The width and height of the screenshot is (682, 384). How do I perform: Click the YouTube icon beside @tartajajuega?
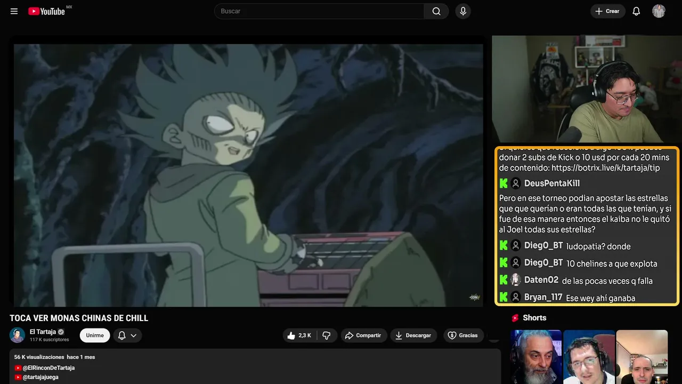tap(18, 377)
